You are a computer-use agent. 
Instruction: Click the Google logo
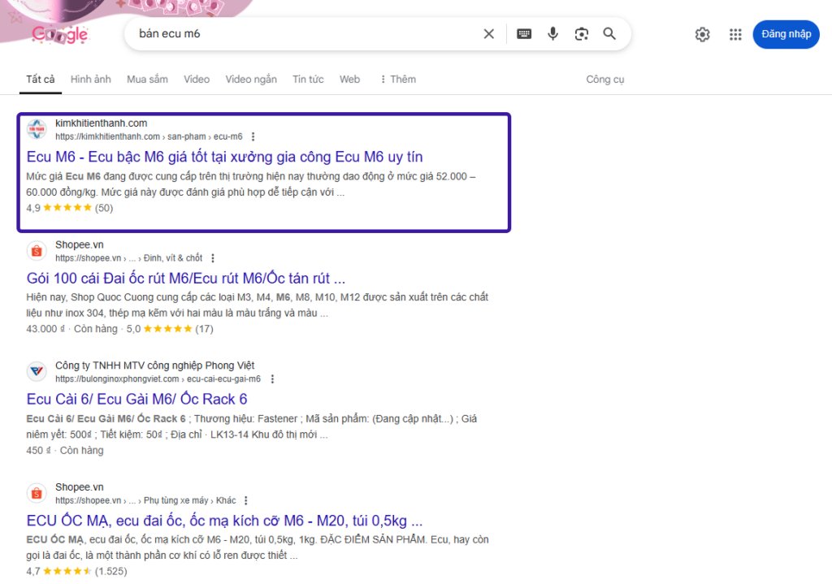pos(59,35)
